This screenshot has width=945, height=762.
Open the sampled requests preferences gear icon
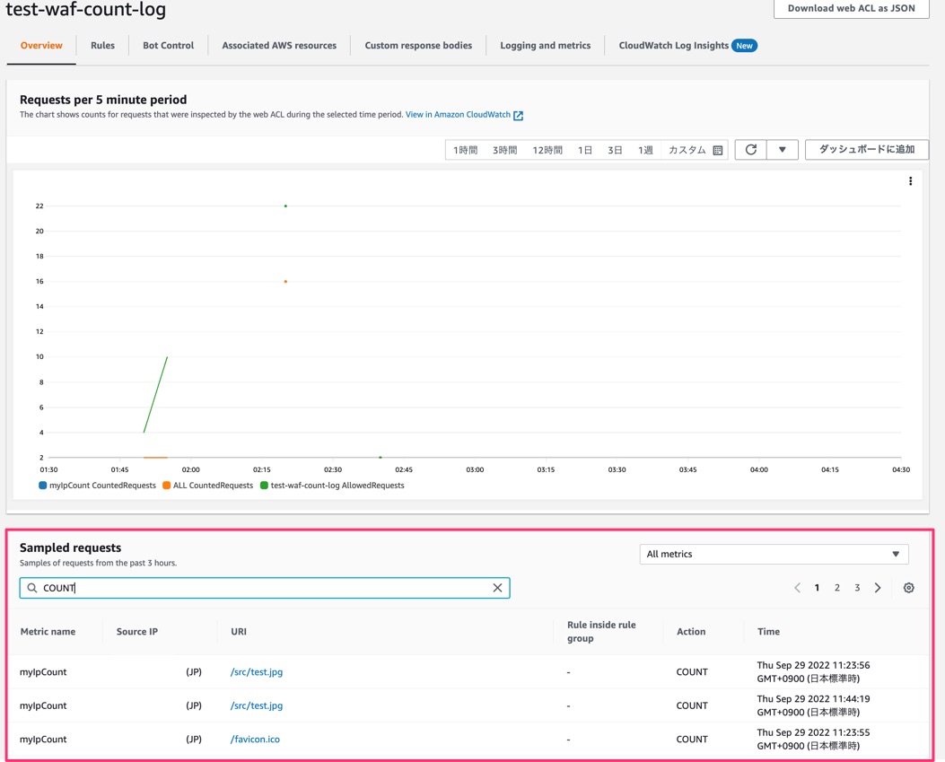pyautogui.click(x=908, y=587)
